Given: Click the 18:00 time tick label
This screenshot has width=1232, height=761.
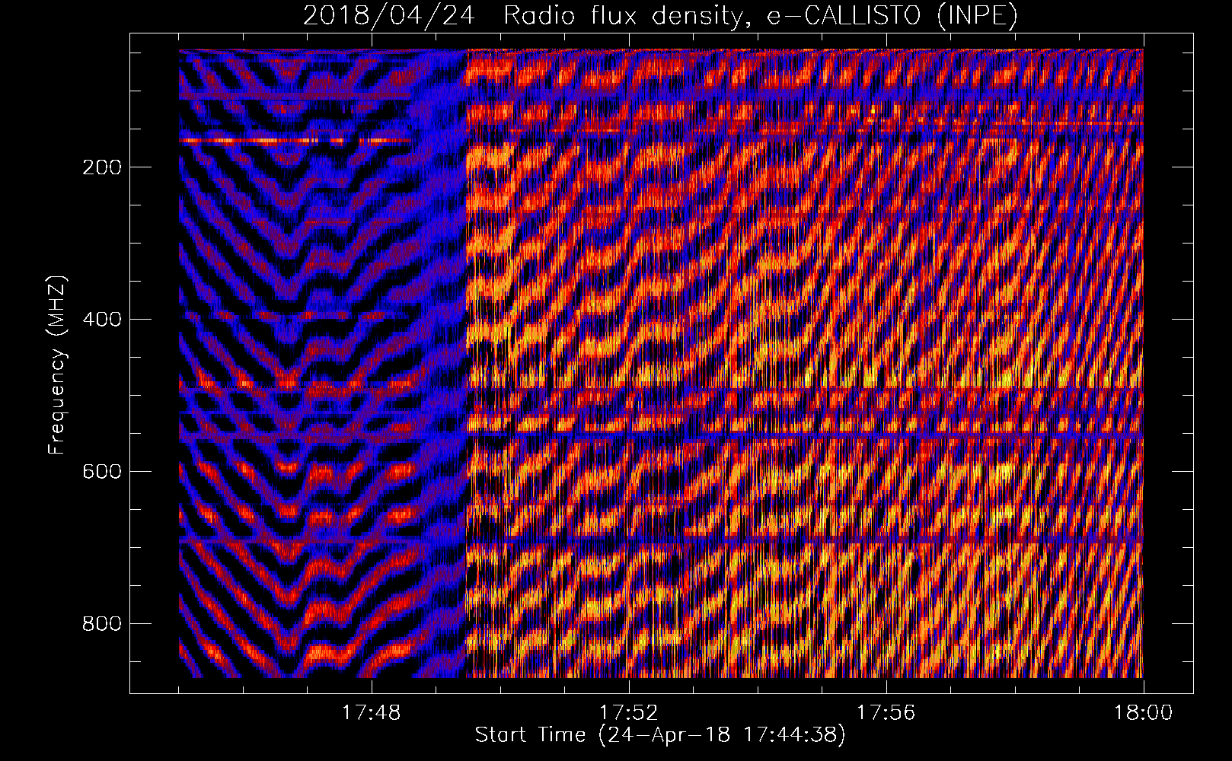Looking at the screenshot, I should click(x=1143, y=713).
